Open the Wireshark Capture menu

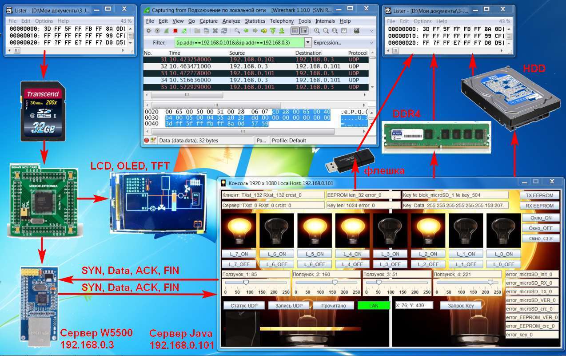coord(208,21)
